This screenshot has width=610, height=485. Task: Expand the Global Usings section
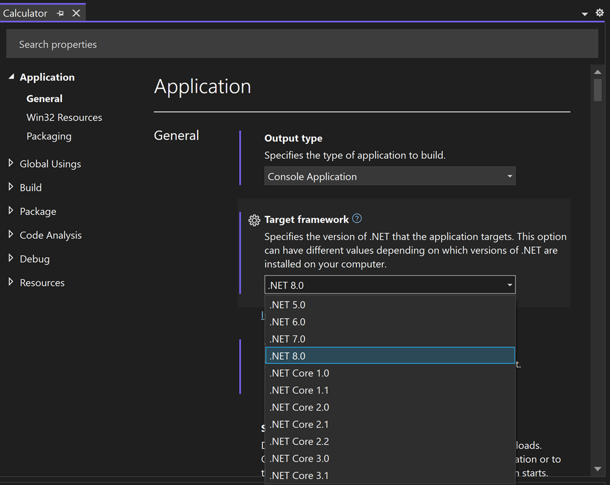coord(11,163)
